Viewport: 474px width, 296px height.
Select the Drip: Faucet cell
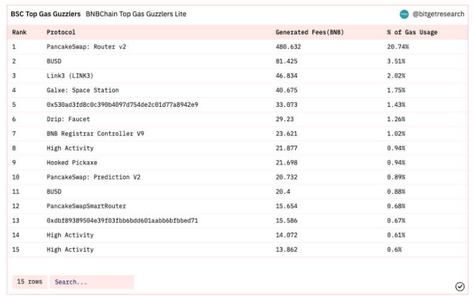coord(68,119)
